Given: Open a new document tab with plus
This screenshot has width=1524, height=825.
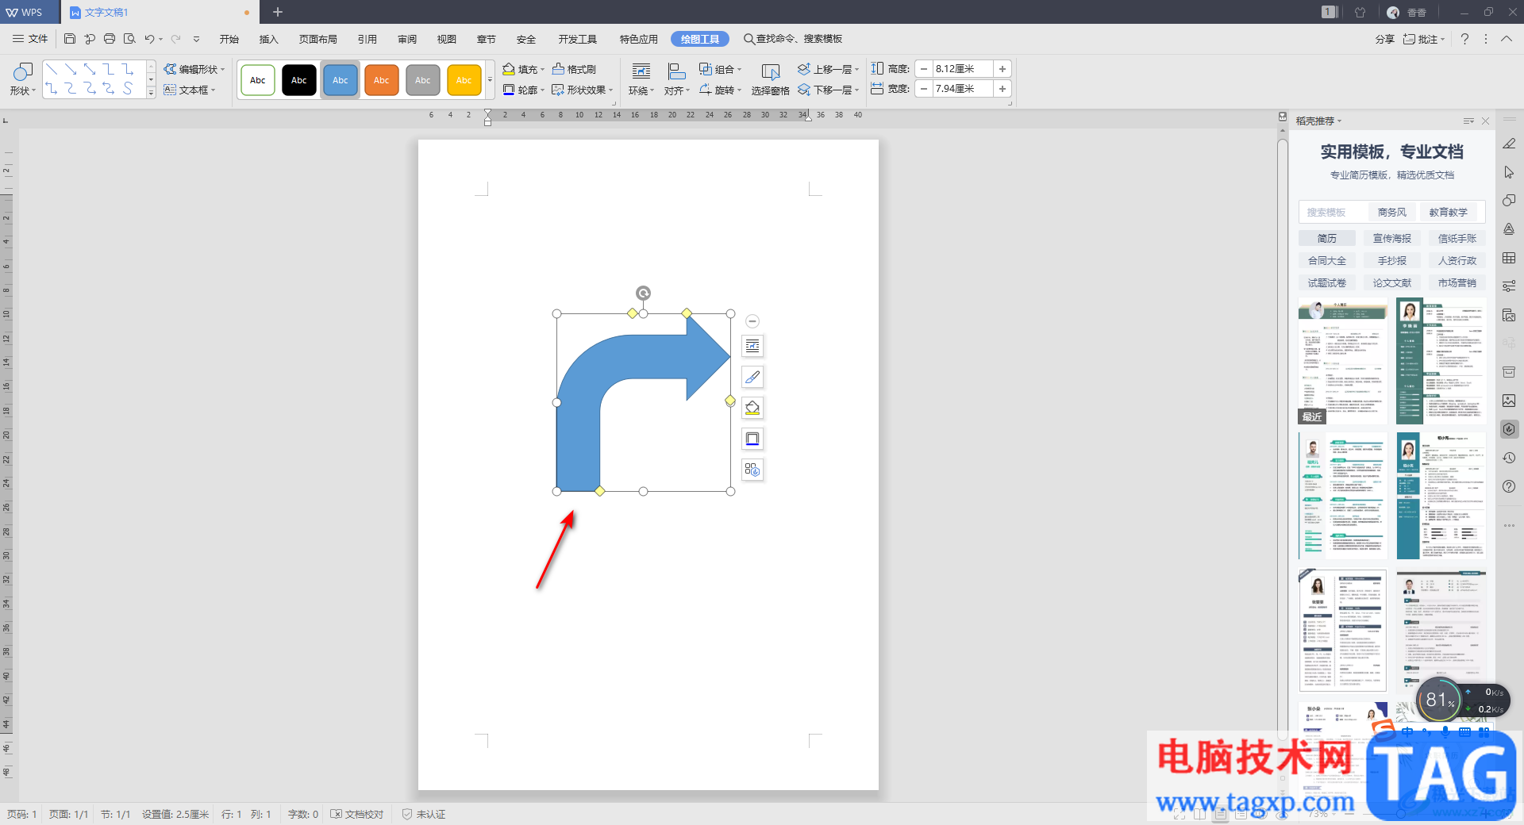Looking at the screenshot, I should pyautogui.click(x=278, y=12).
